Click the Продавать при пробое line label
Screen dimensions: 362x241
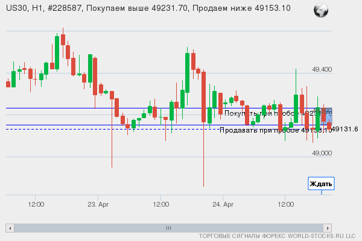[276, 130]
